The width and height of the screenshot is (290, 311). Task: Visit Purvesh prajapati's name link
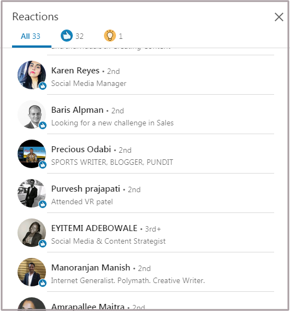(86, 189)
